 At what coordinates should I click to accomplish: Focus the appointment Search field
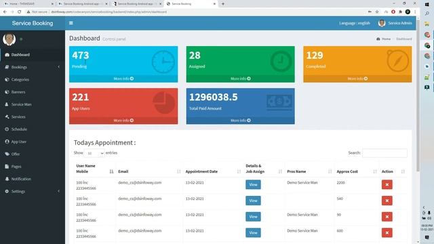pos(384,153)
